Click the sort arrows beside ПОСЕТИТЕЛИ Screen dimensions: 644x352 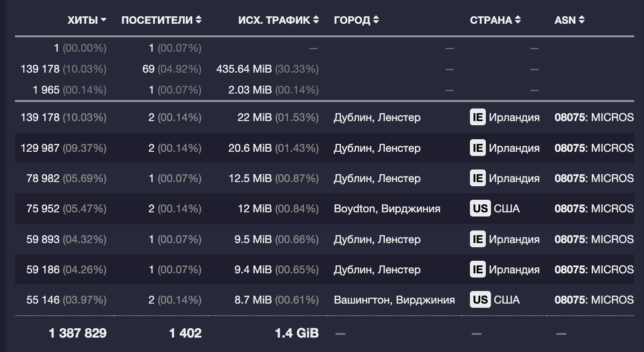pyautogui.click(x=199, y=20)
